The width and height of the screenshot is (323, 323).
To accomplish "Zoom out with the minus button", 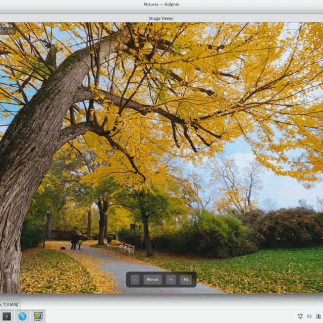I will (x=135, y=280).
